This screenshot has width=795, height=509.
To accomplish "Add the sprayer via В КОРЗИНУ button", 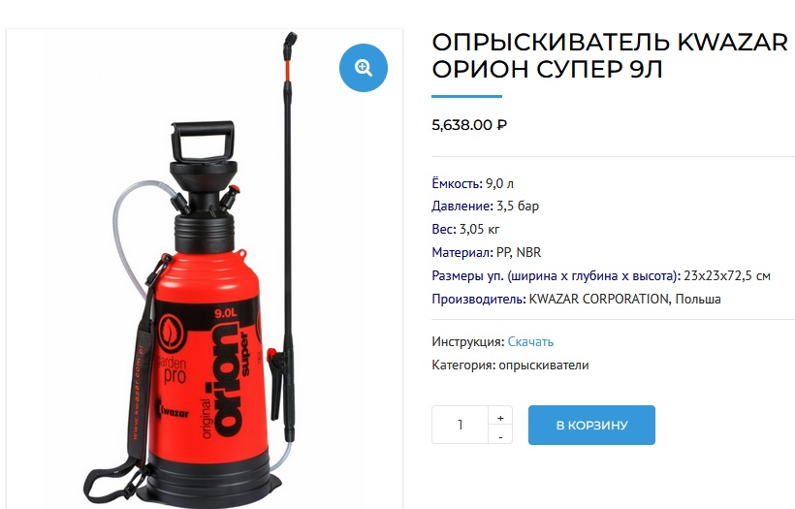I will pyautogui.click(x=591, y=425).
